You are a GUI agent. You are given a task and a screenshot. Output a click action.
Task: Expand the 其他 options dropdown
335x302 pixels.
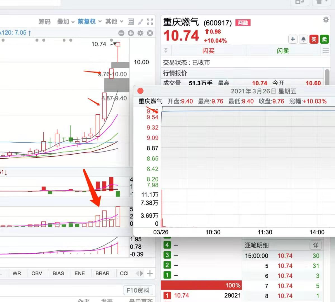[114, 22]
